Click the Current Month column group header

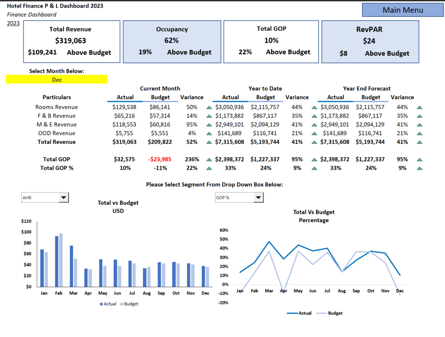click(160, 88)
